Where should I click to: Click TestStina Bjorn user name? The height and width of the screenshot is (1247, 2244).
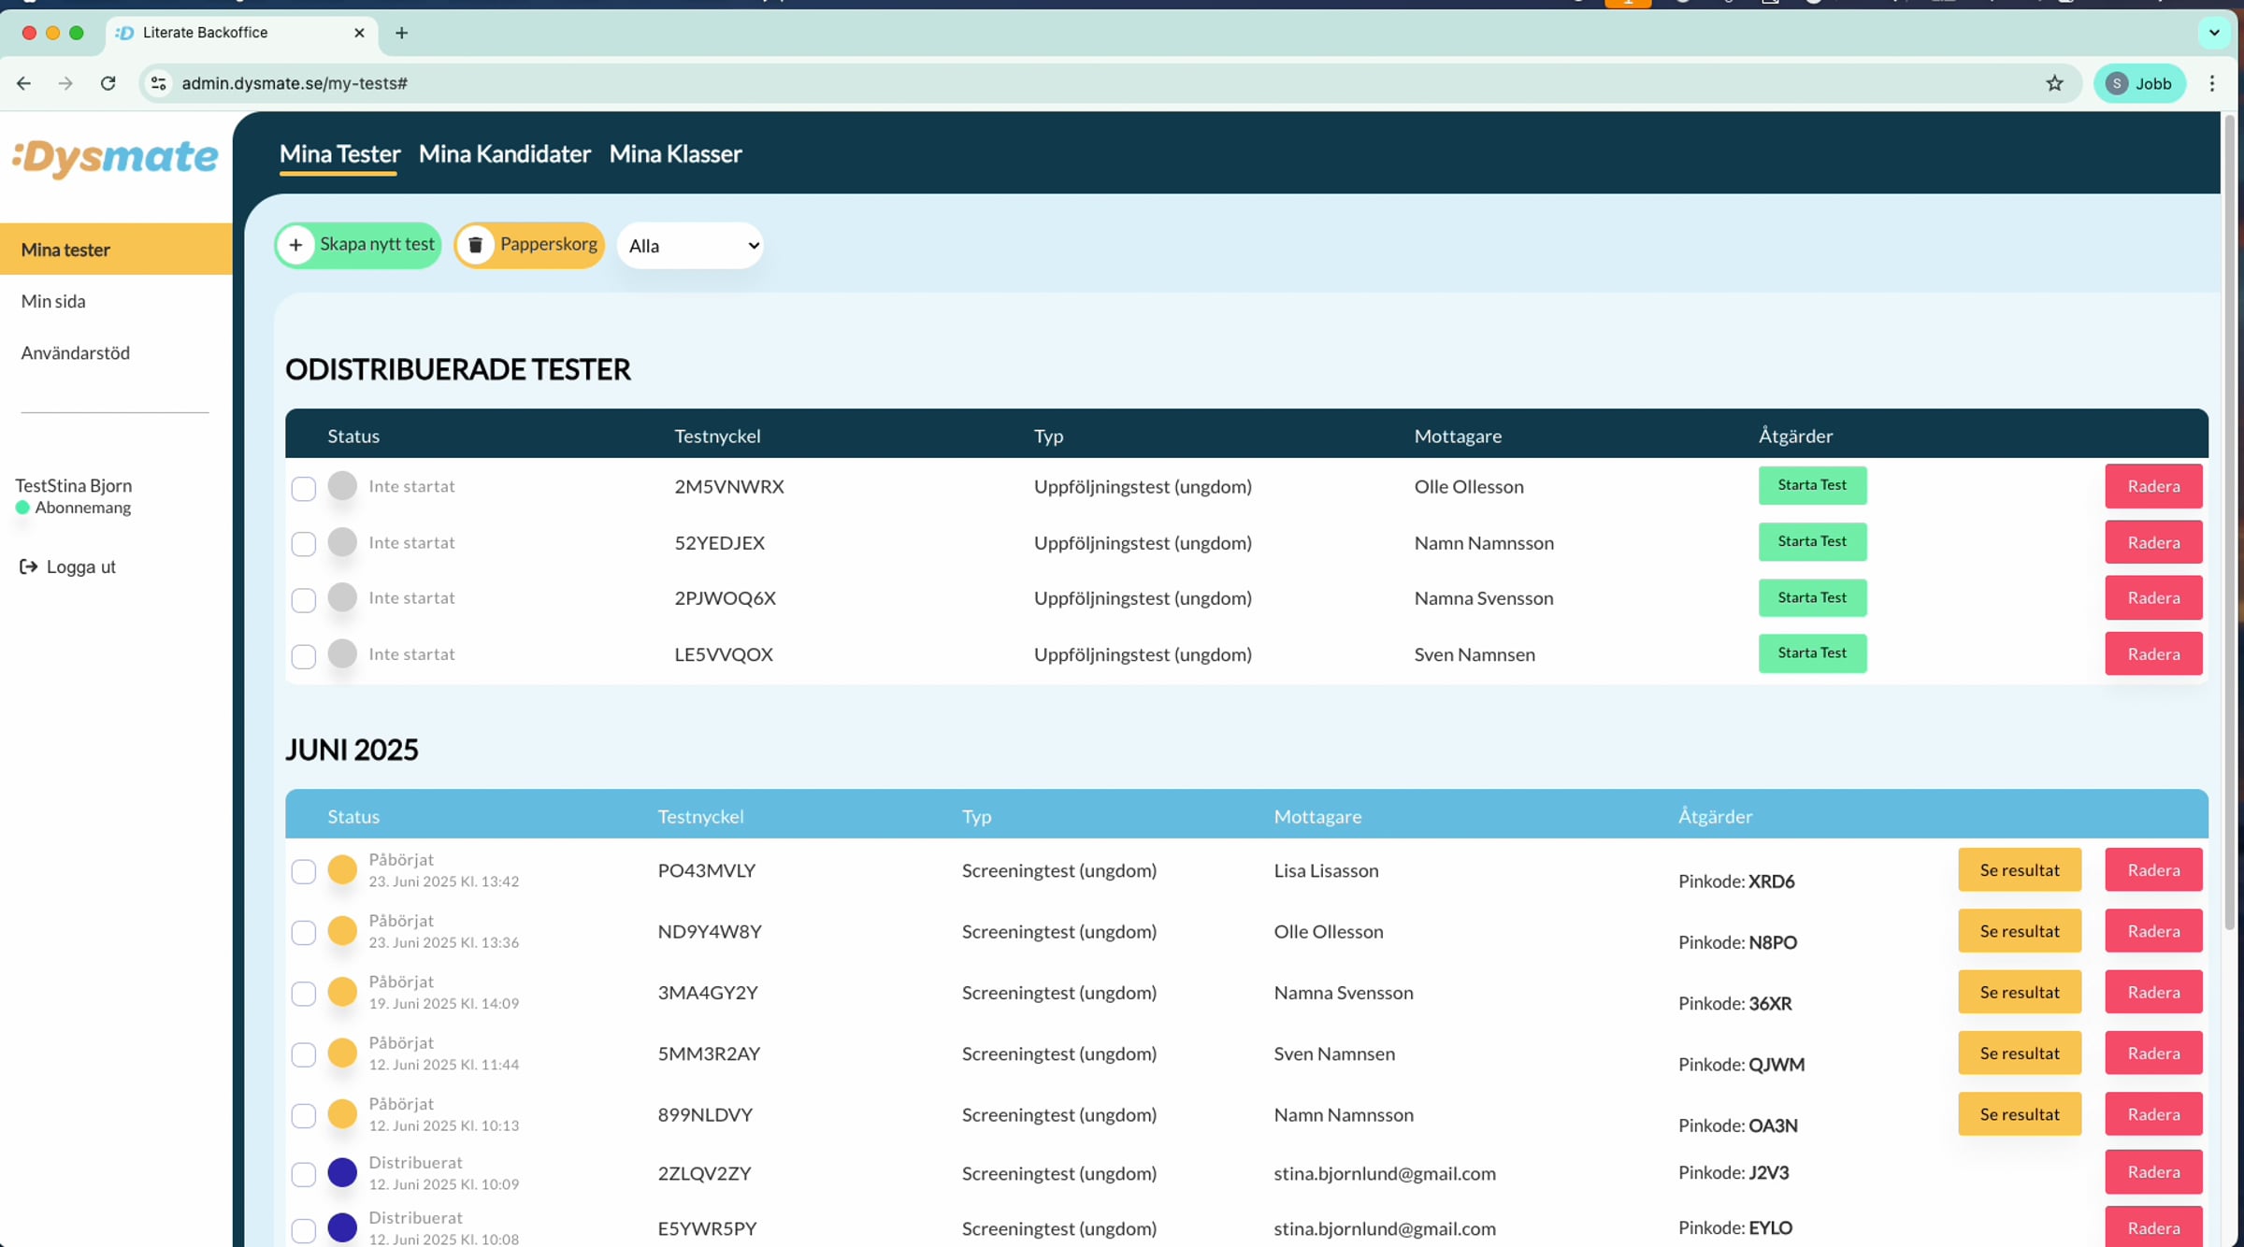click(74, 485)
